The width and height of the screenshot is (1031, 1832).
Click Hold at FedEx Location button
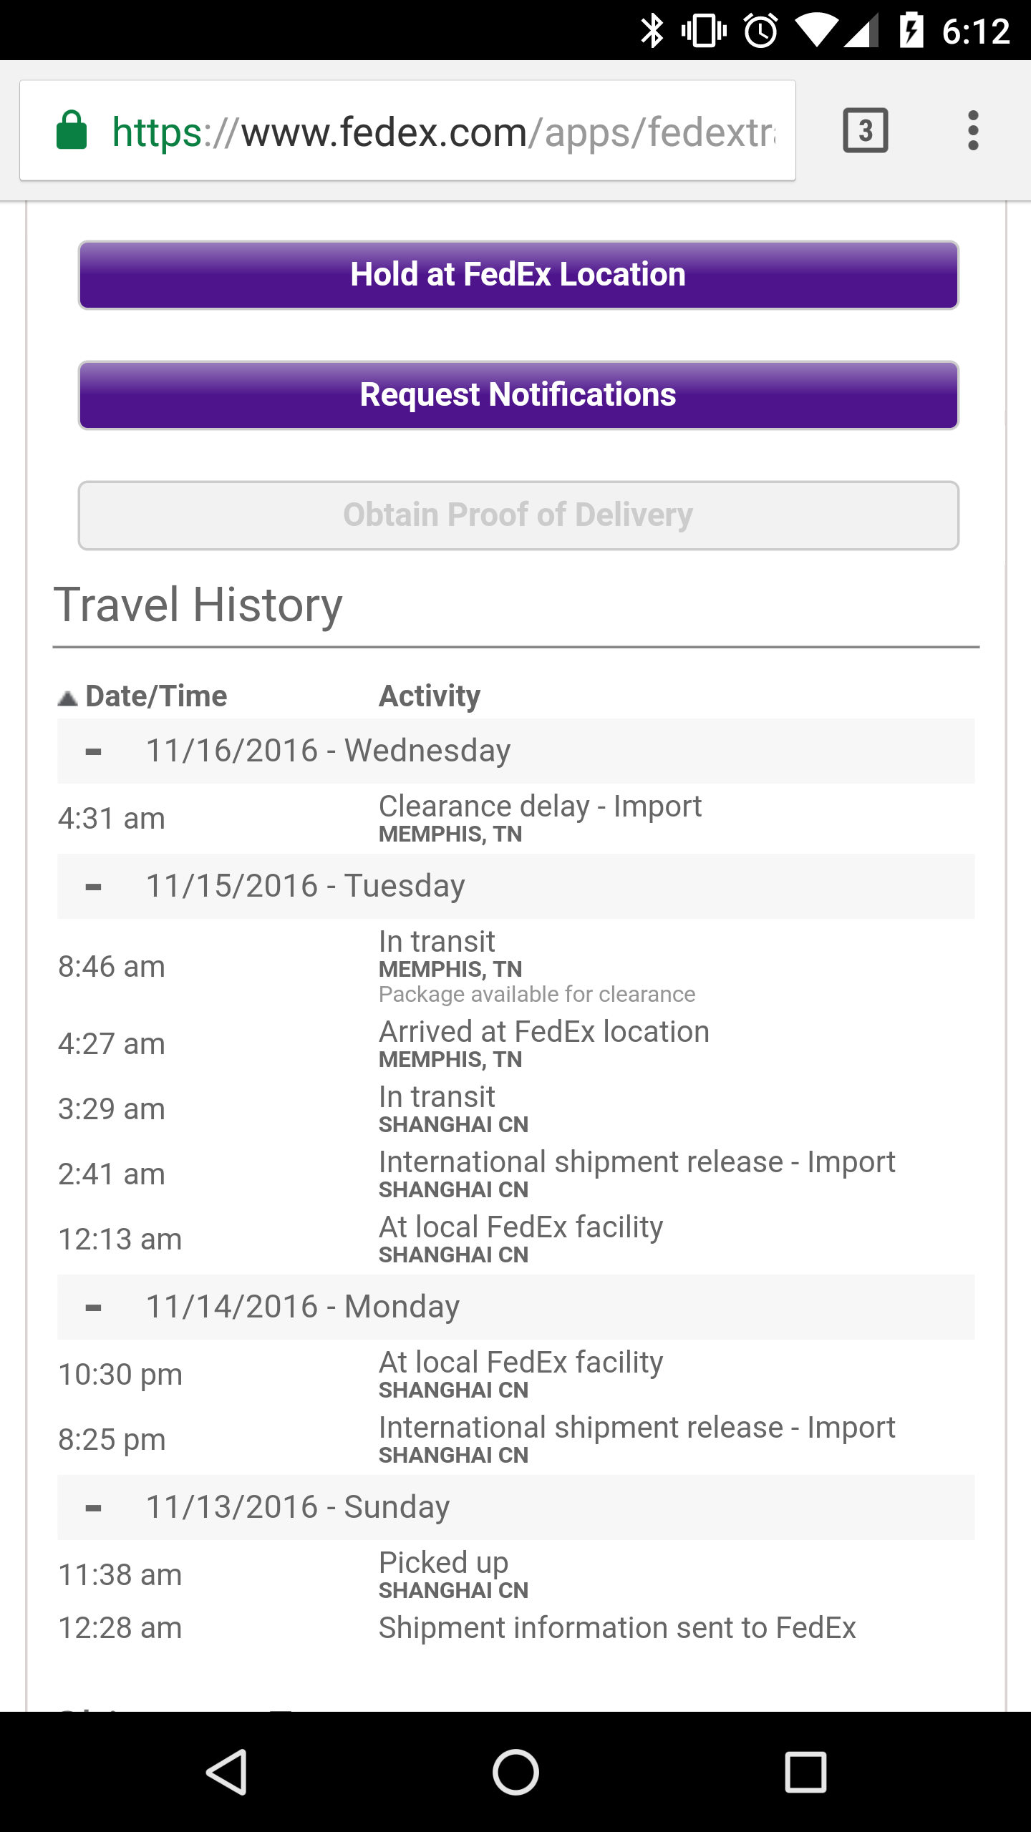(x=518, y=275)
